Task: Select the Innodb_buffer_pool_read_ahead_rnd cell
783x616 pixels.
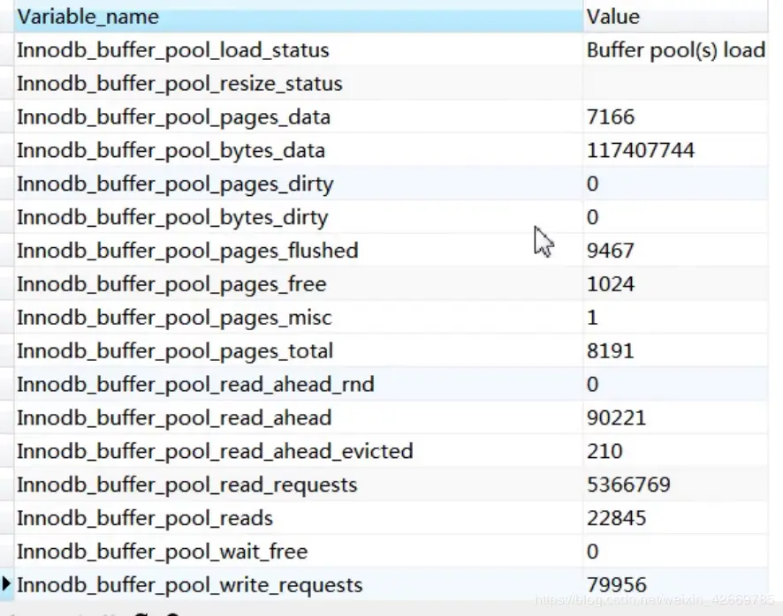Action: point(299,384)
